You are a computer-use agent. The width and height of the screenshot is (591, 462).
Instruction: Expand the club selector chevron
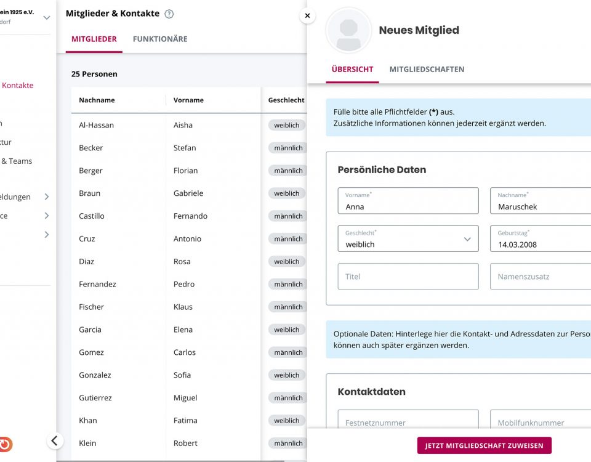(47, 18)
